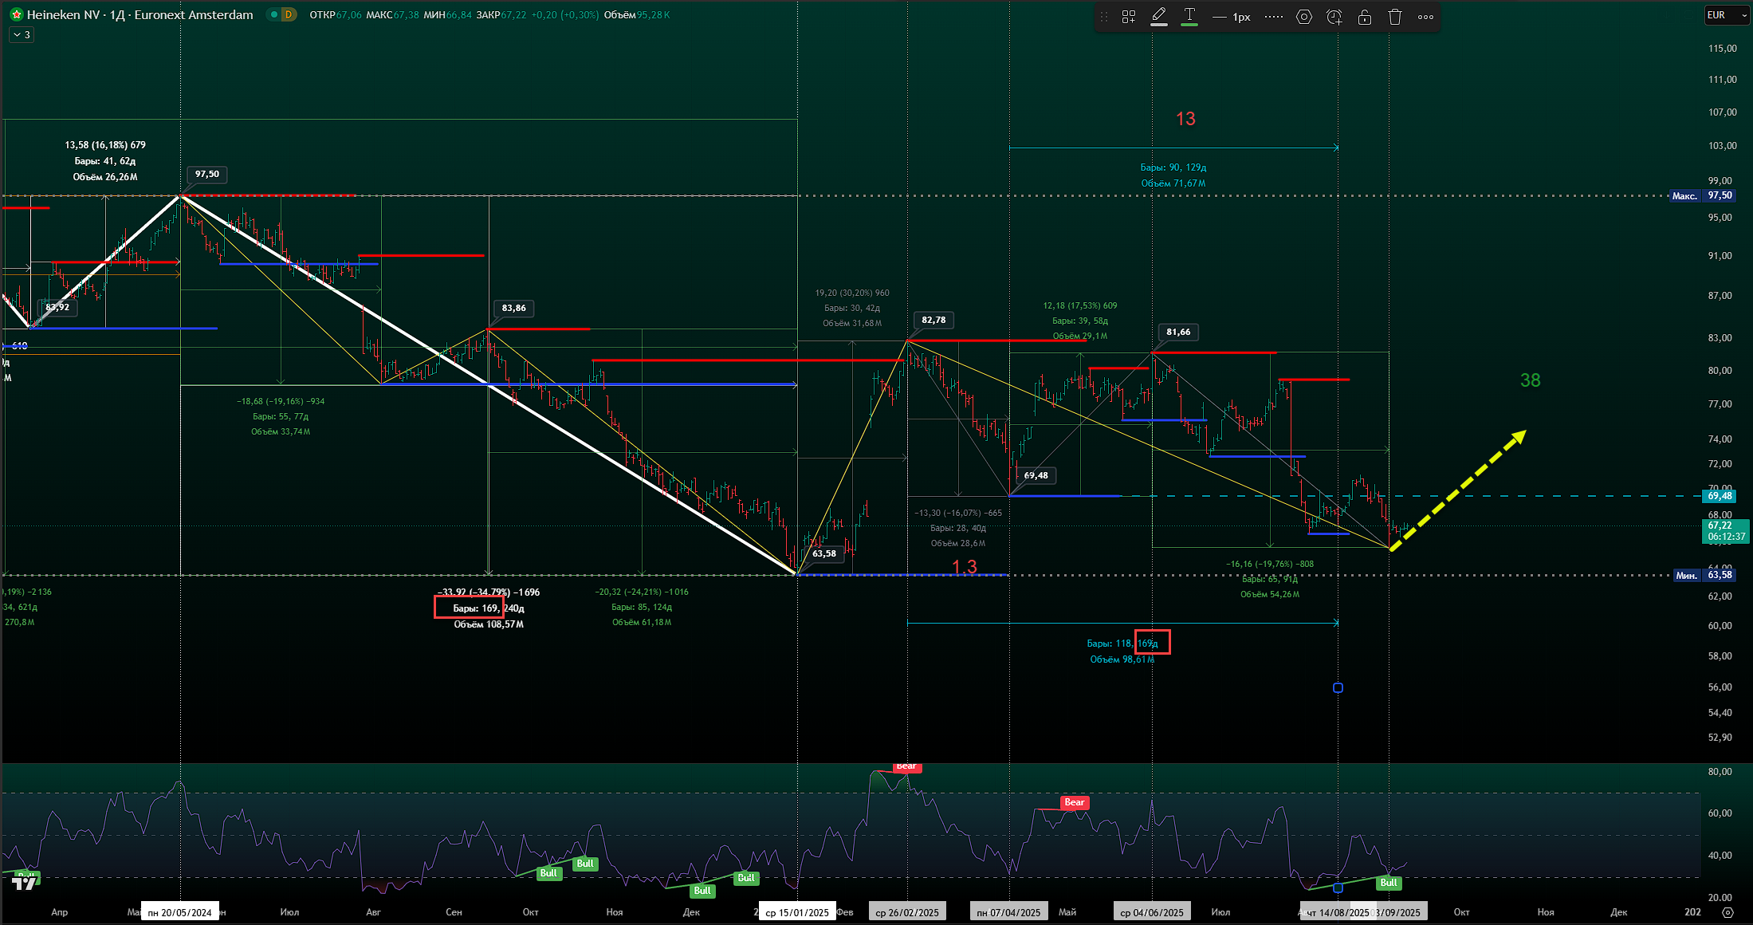Expand the collapsed indicators legend showing 3
Viewport: 1753px width, 925px height.
coord(22,35)
